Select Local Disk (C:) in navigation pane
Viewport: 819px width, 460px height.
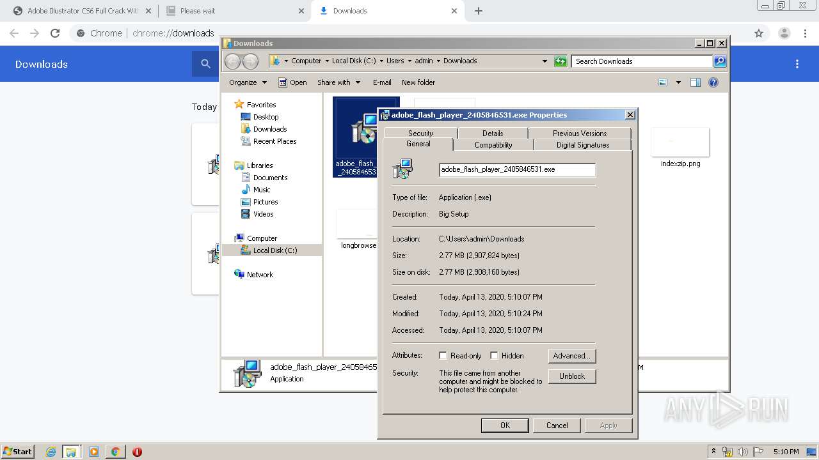click(275, 250)
